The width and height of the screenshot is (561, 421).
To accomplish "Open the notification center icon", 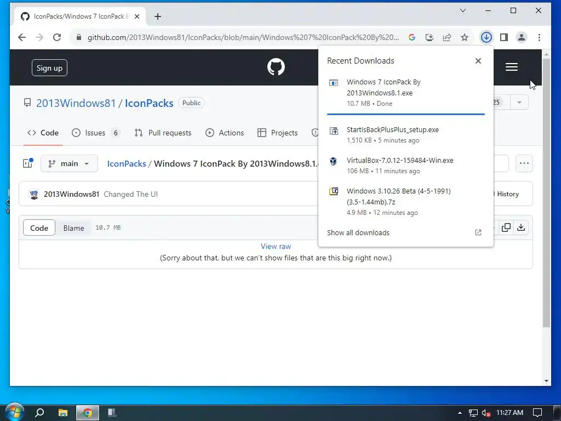I will coord(537,413).
